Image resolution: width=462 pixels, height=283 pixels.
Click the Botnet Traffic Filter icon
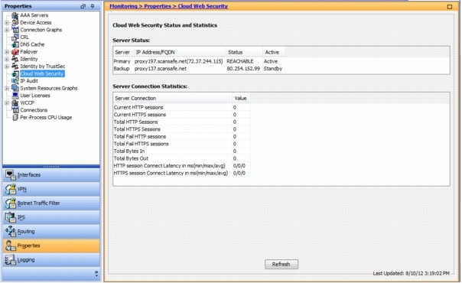10,203
